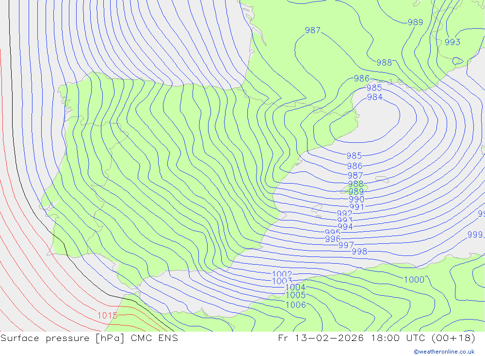Select the 997 isobar label
Image resolution: width=485 pixels, height=356 pixels.
[x=346, y=245]
